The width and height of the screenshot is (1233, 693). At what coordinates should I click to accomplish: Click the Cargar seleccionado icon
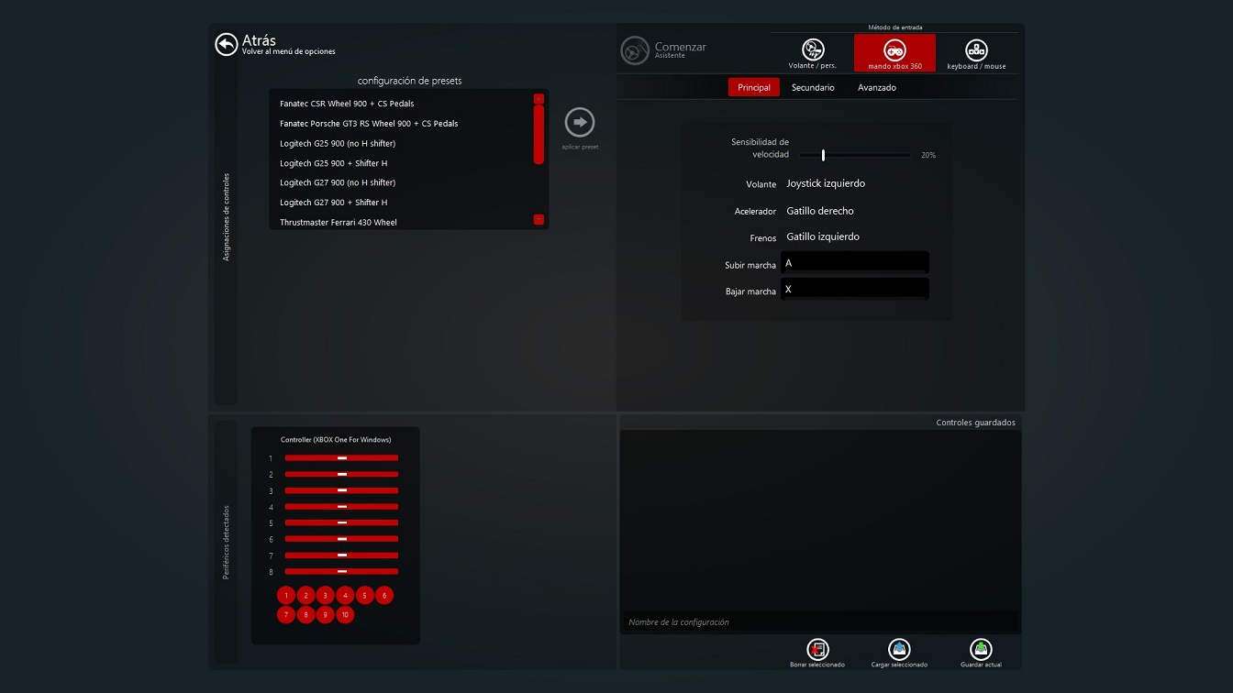pos(899,649)
